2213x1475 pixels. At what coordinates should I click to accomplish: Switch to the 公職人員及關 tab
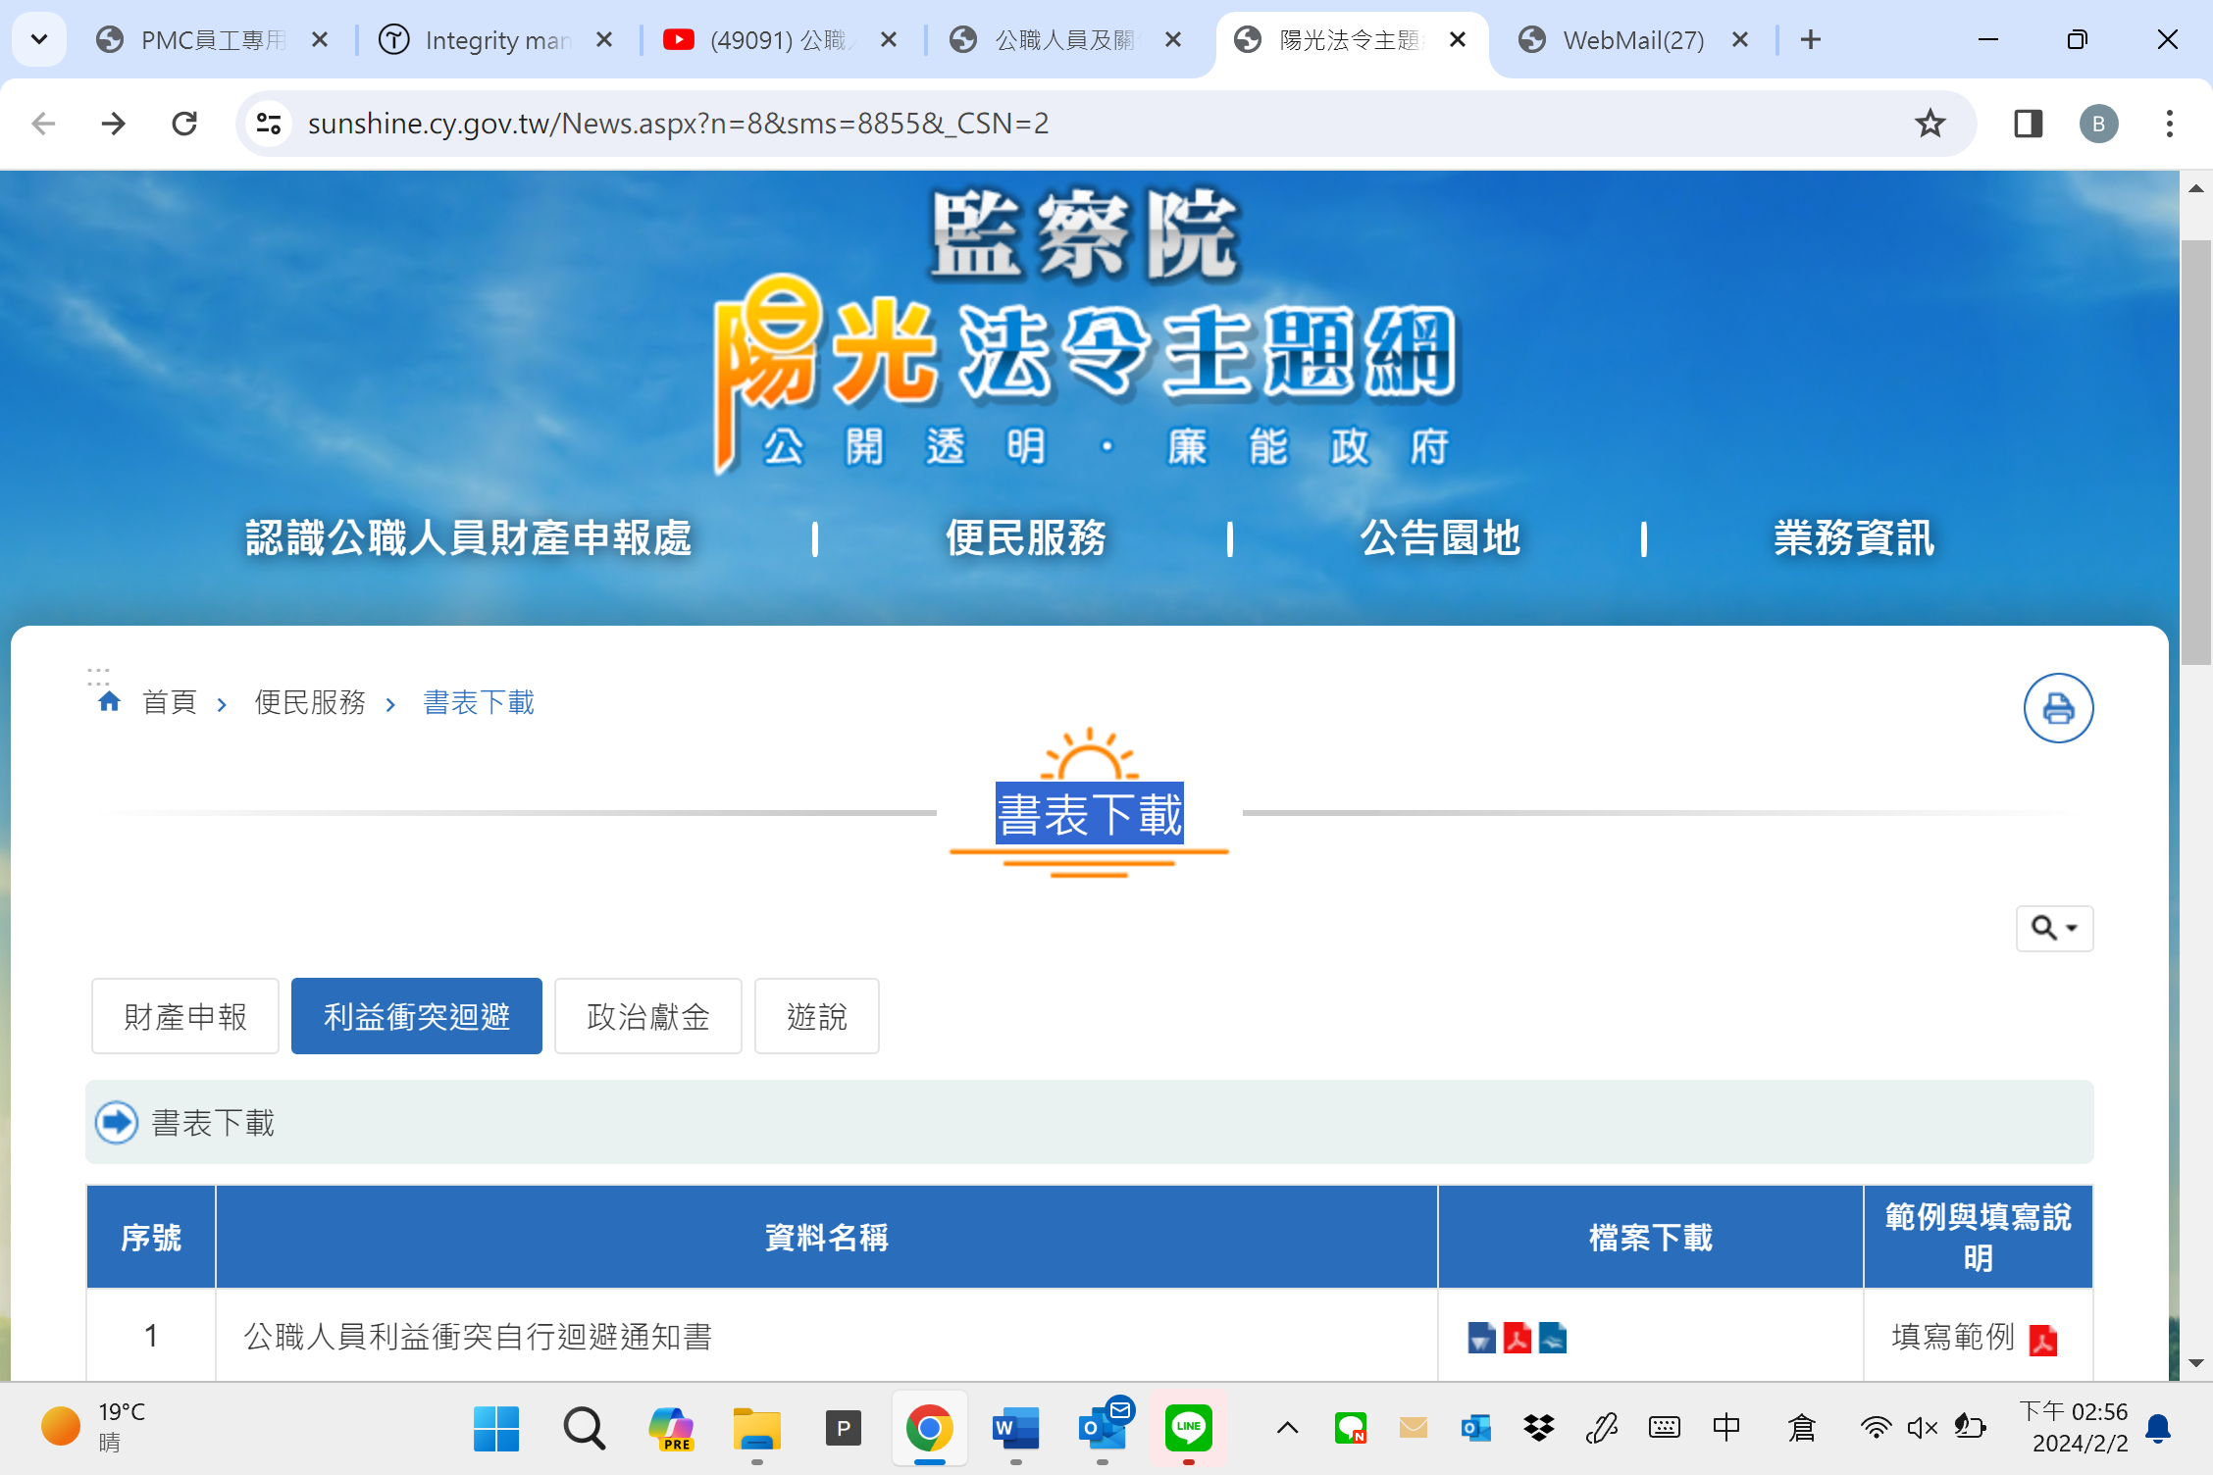(1064, 40)
